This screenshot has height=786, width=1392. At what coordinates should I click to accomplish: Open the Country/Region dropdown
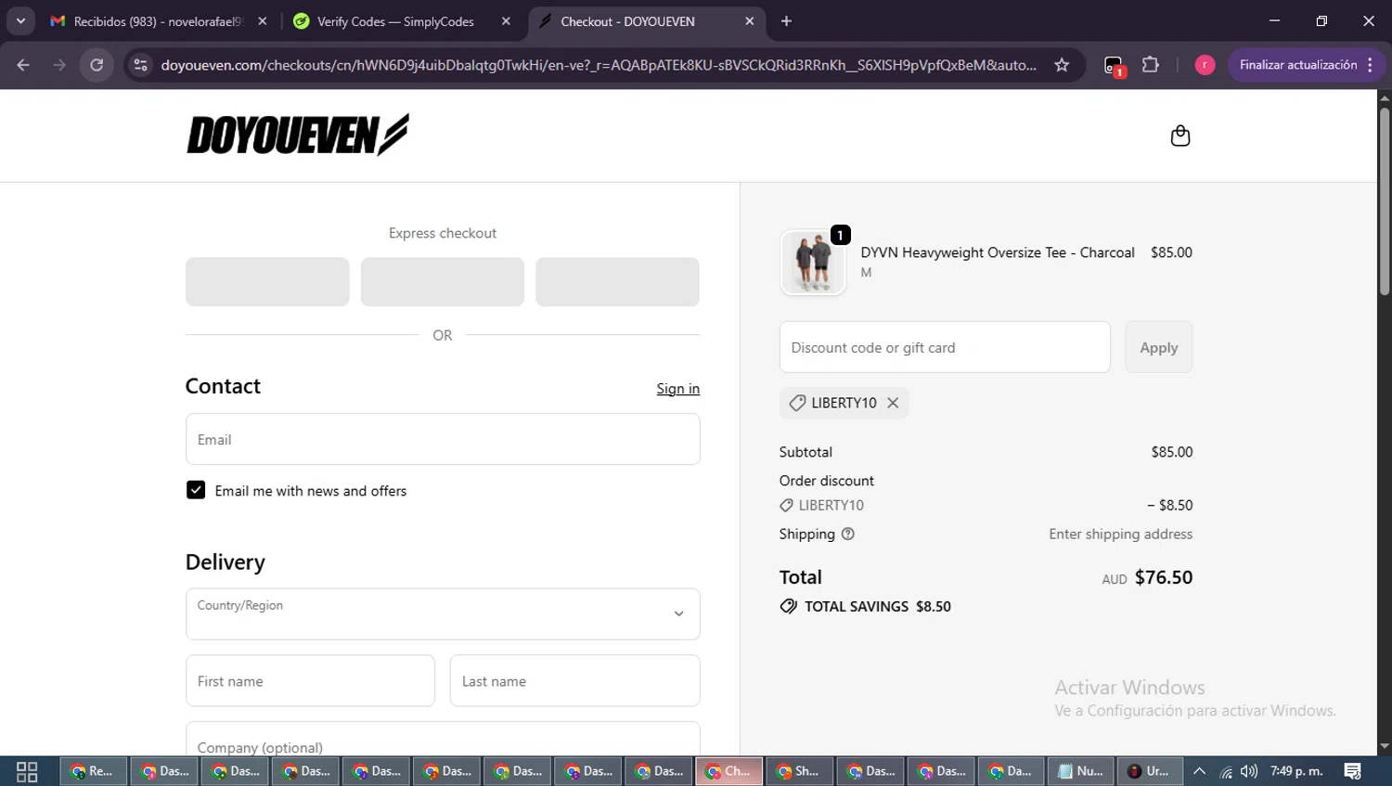click(443, 613)
